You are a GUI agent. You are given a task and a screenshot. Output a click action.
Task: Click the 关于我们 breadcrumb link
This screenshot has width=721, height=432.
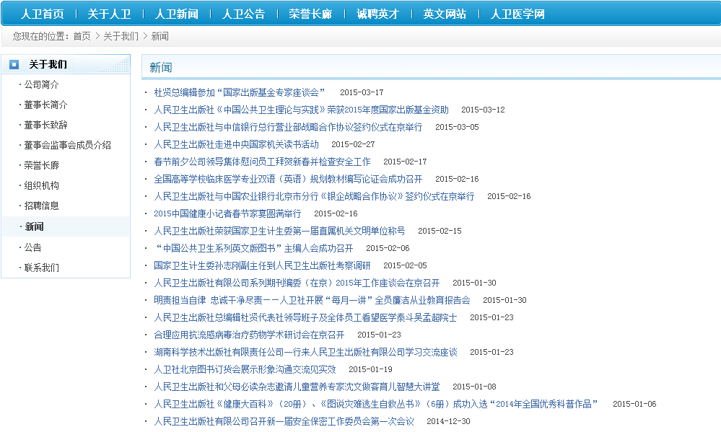tap(121, 36)
